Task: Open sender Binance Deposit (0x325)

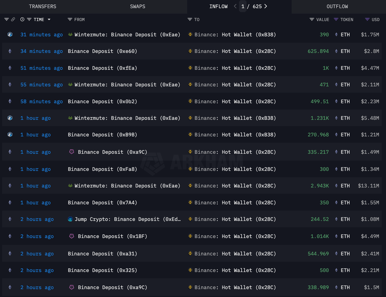Action: tap(103, 271)
